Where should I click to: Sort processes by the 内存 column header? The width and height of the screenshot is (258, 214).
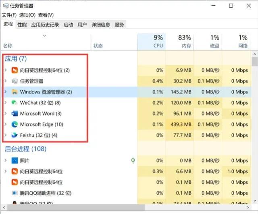click(x=181, y=41)
